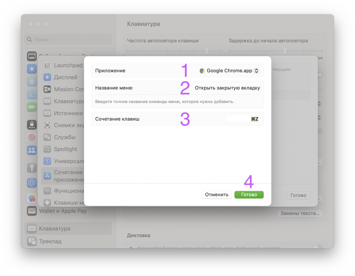Click the Универсальный доступ accessibility icon
The width and height of the screenshot is (355, 276).
[47, 161]
